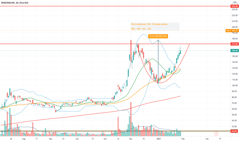Click the 230.00 price scale value
This screenshot has width=239, height=141.
click(235, 9)
